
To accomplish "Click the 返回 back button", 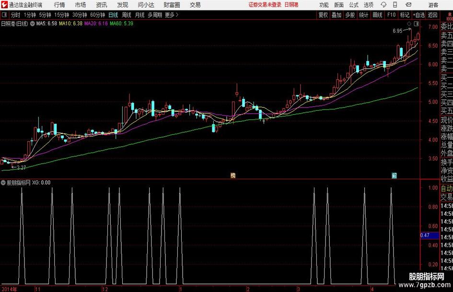I will [x=432, y=15].
